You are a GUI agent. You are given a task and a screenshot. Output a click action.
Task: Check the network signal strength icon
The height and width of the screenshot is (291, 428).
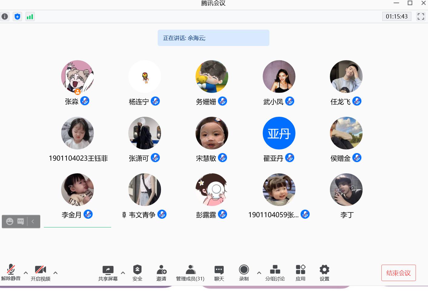click(30, 17)
